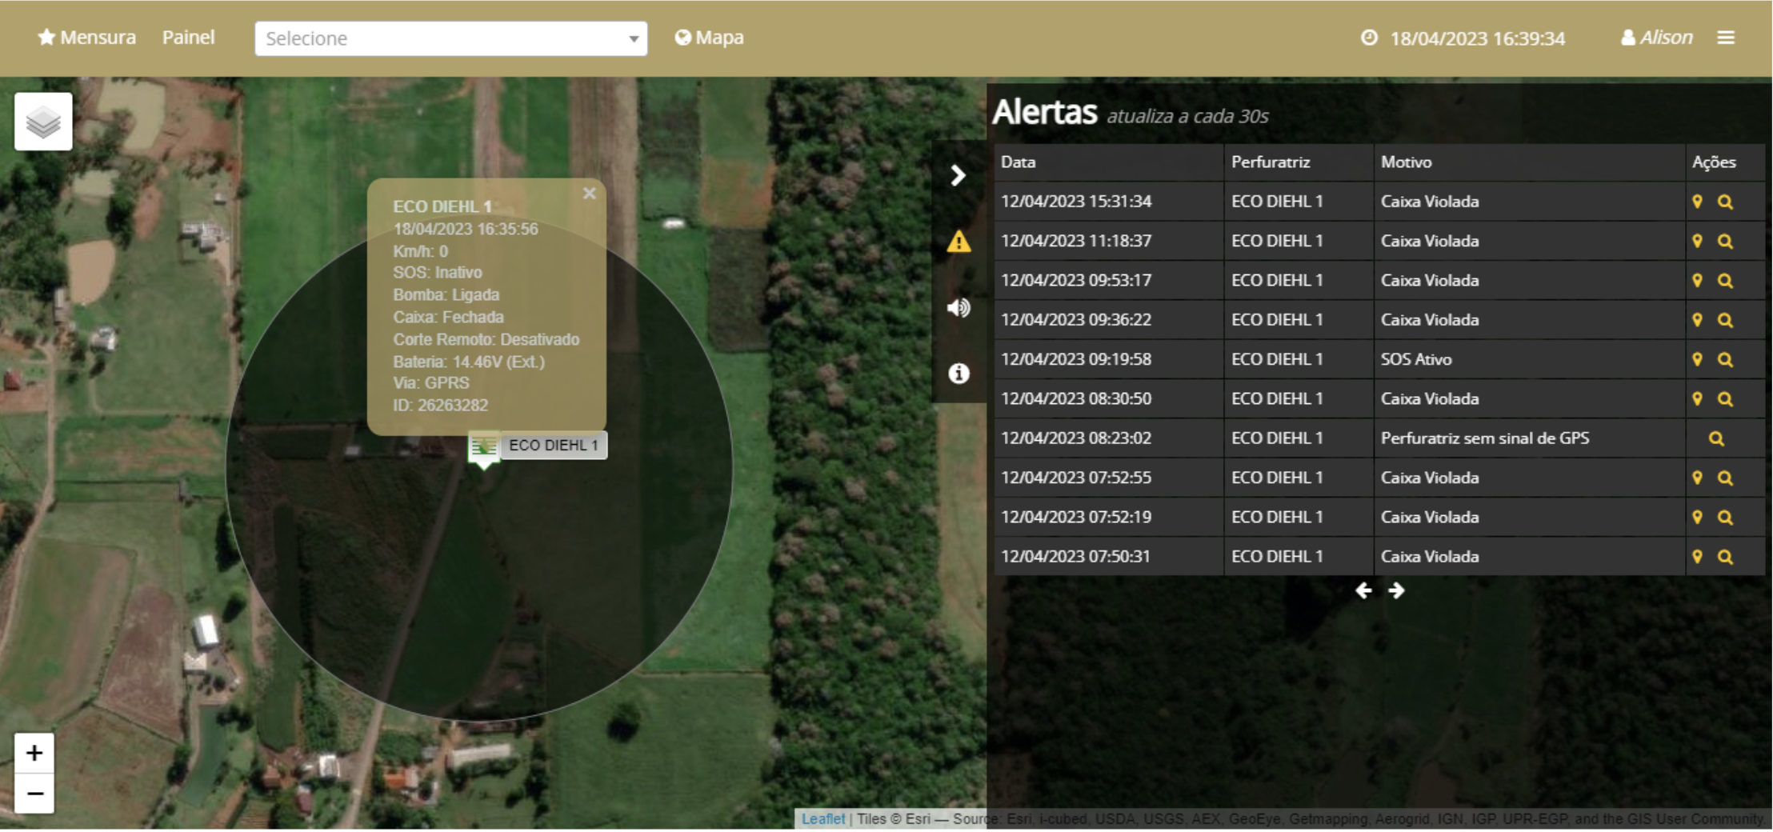This screenshot has height=832, width=1773.
Task: Open the Alison user menu
Action: click(1657, 38)
